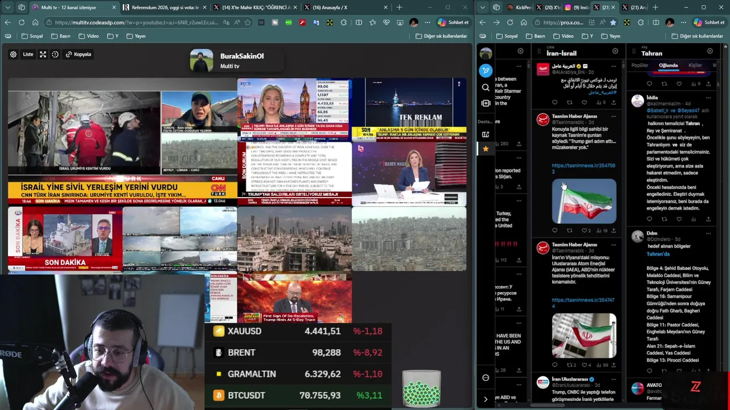730x410 pixels.
Task: Click the BRENT price row
Action: click(298, 352)
